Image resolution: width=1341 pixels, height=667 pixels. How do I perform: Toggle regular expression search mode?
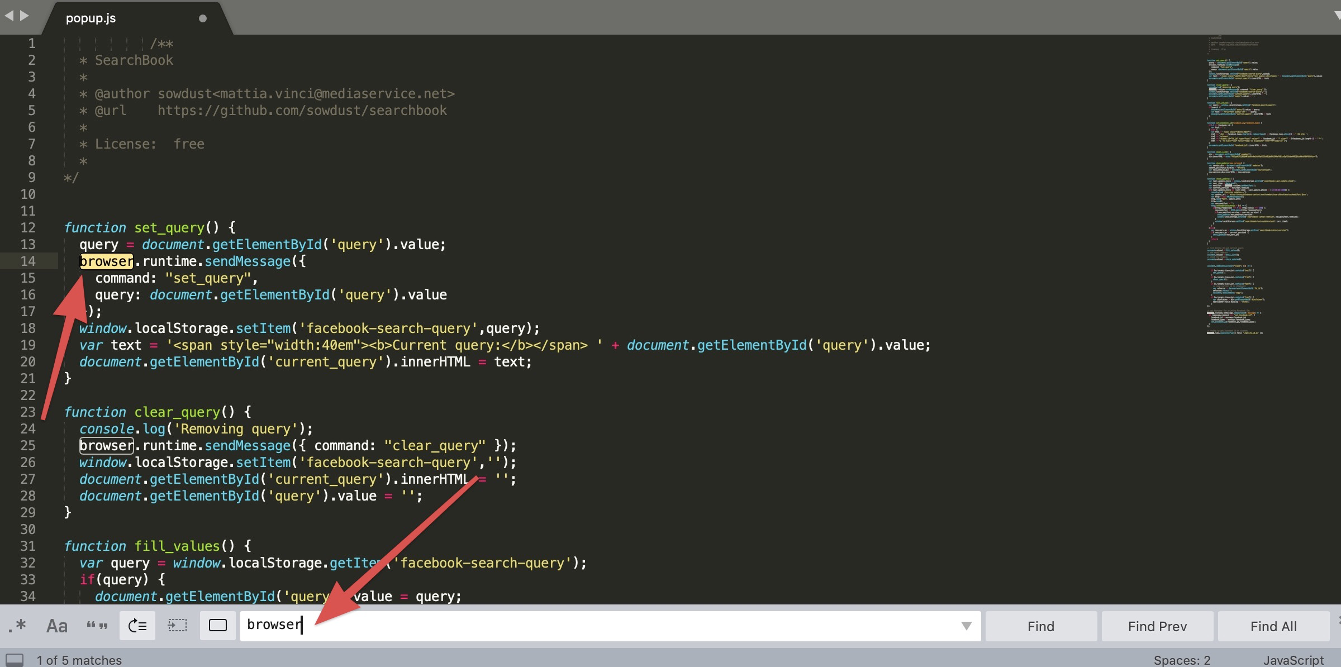click(18, 626)
